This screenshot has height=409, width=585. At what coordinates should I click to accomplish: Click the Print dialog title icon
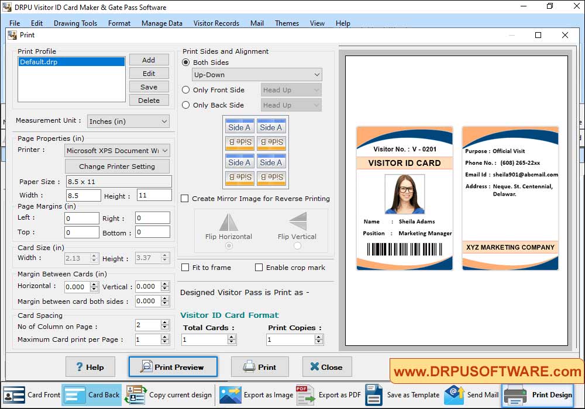[12, 35]
